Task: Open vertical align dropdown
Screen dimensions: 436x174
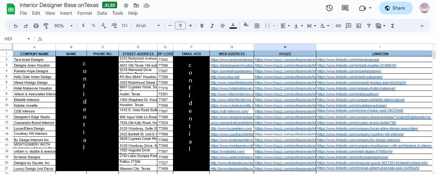Action: (x=298, y=26)
